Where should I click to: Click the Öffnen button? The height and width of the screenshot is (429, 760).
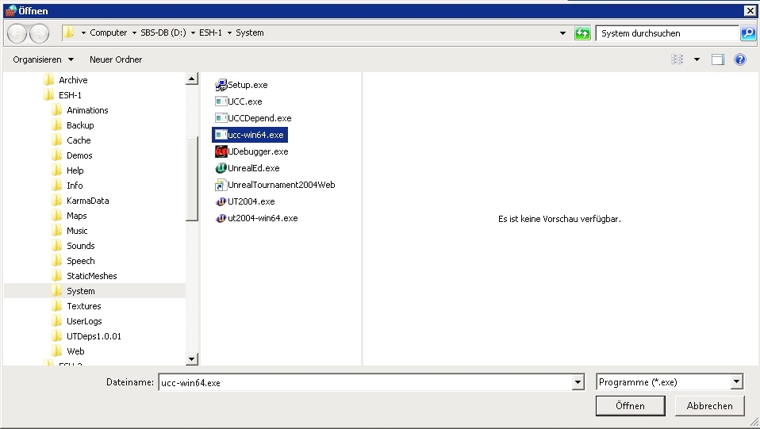tap(630, 406)
